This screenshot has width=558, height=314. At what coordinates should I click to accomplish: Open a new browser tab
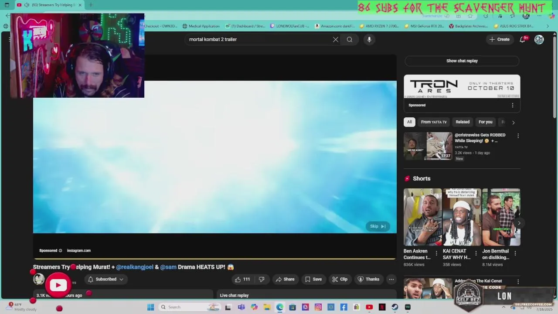91,5
